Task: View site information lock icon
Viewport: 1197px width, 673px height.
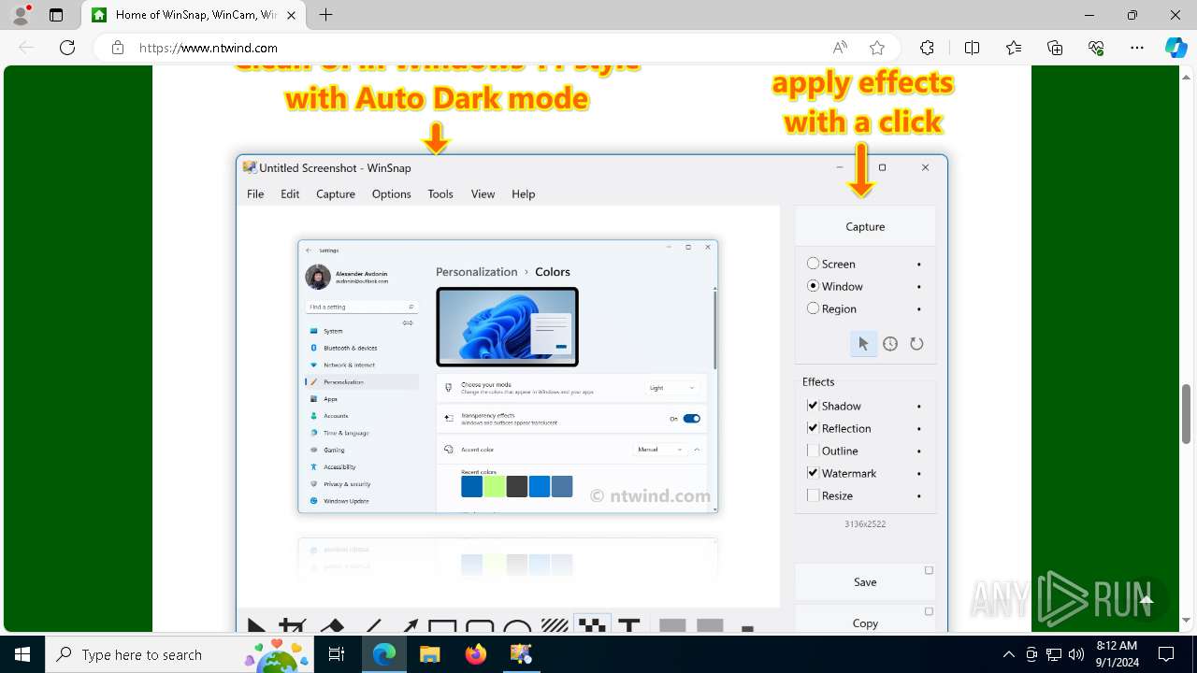Action: tap(117, 48)
